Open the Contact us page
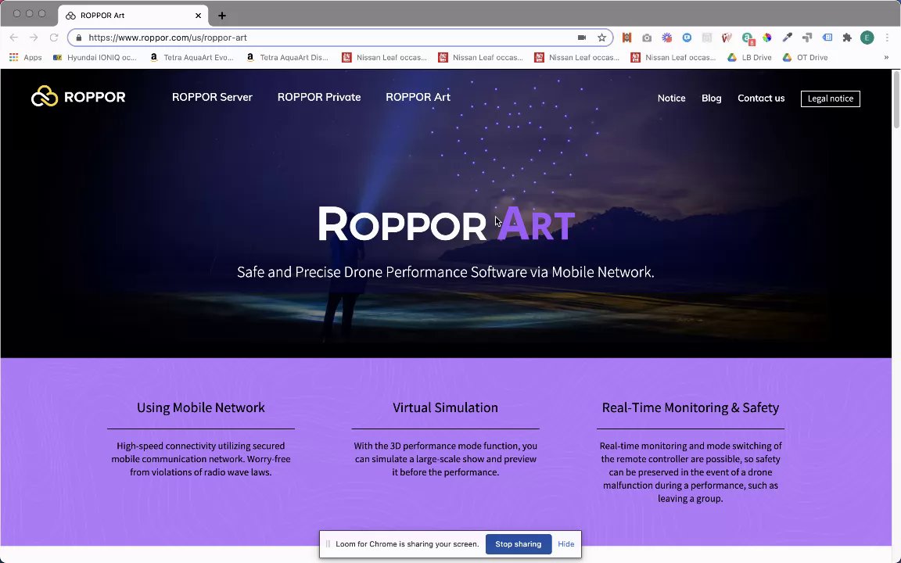Image resolution: width=901 pixels, height=563 pixels. click(761, 99)
